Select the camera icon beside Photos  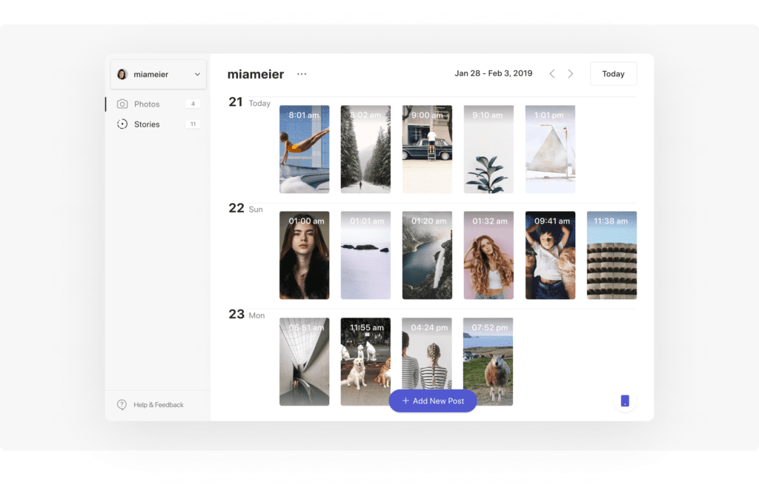(121, 104)
